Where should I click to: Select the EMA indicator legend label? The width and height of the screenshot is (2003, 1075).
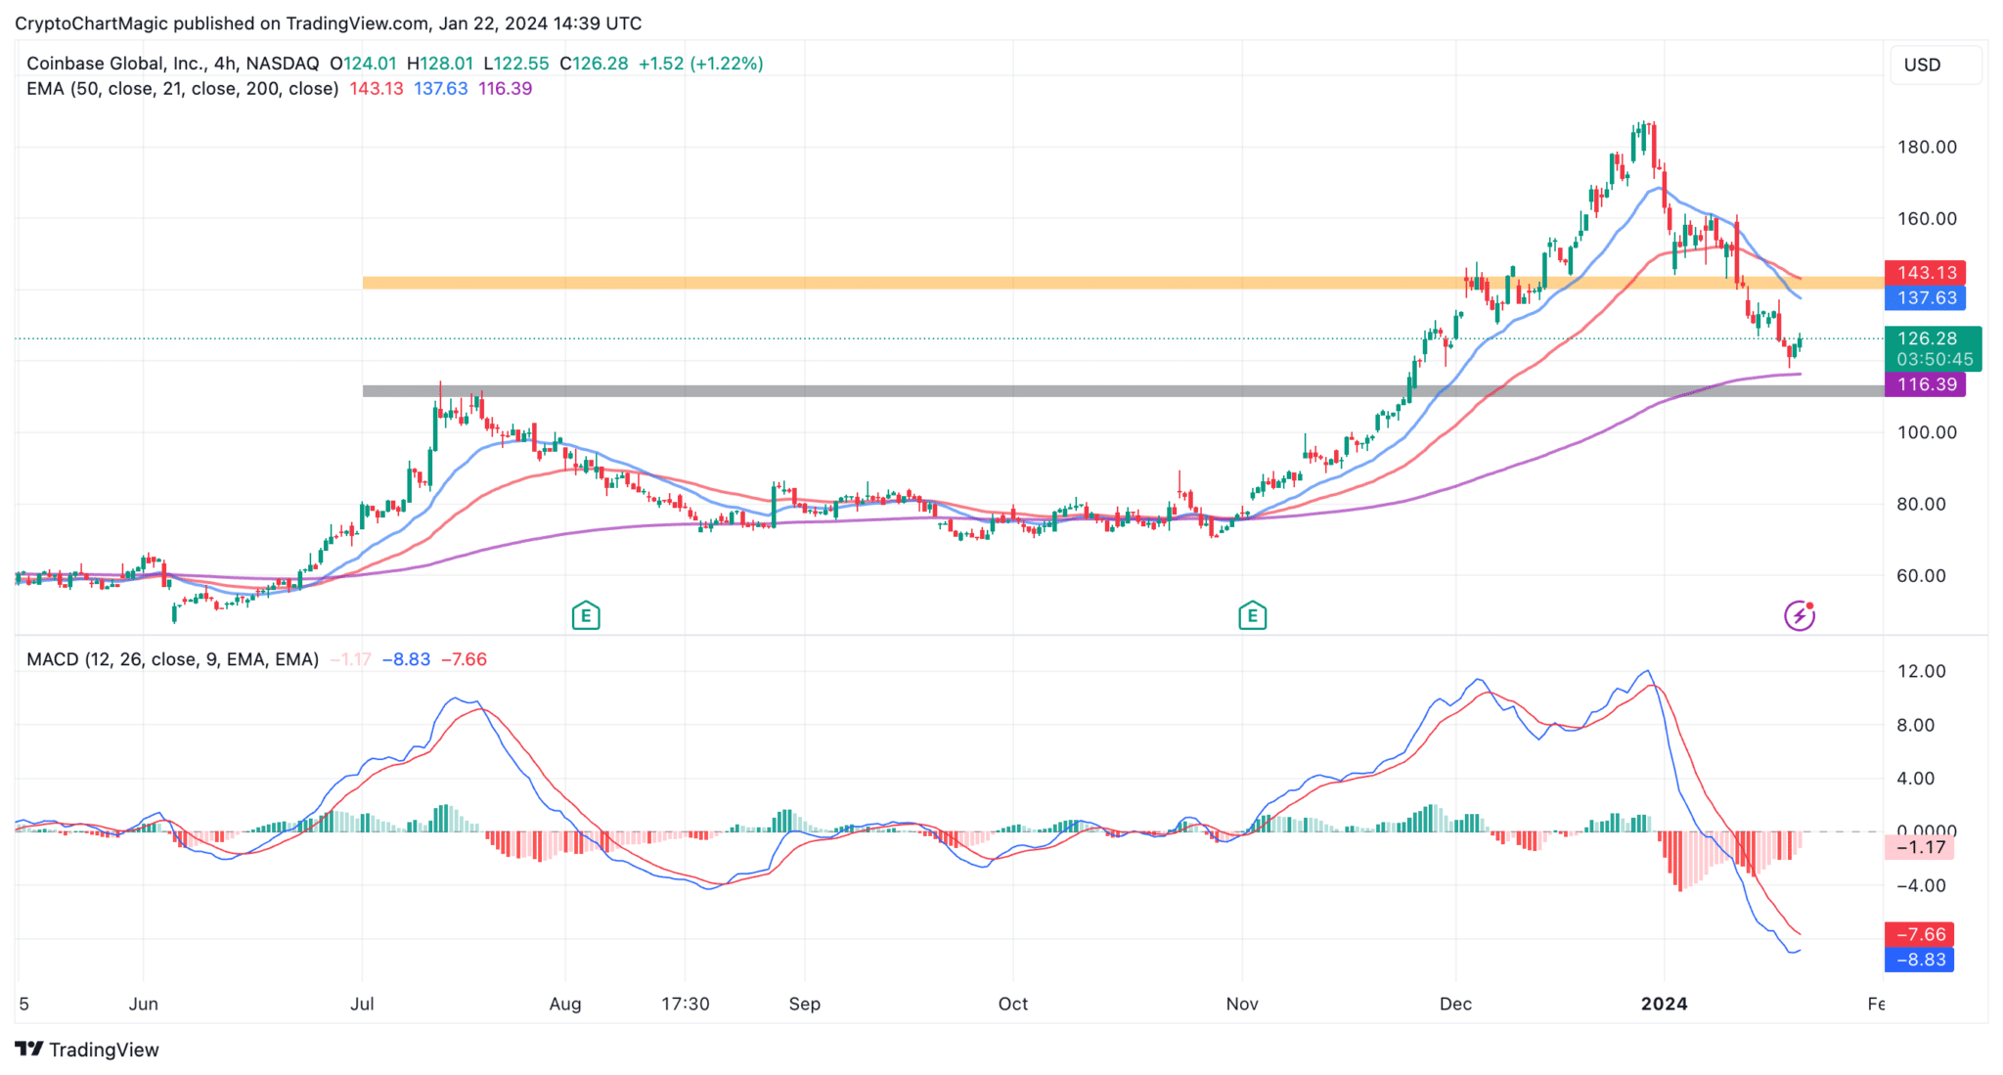[x=183, y=89]
